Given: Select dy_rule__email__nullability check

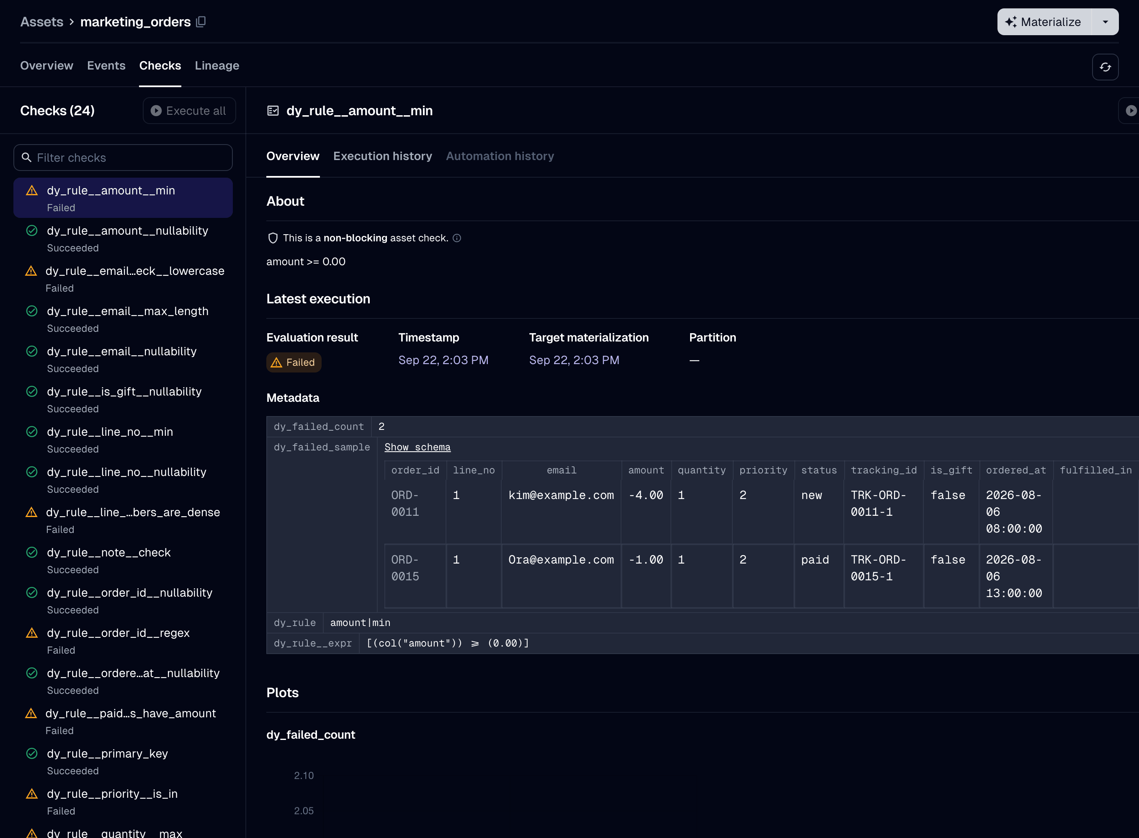Looking at the screenshot, I should 123,359.
